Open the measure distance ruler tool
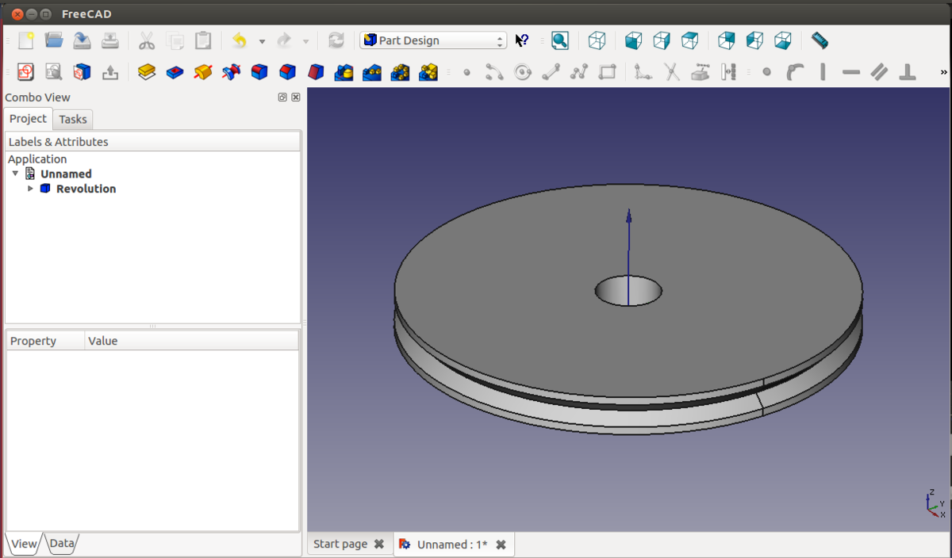The width and height of the screenshot is (952, 558). tap(820, 40)
